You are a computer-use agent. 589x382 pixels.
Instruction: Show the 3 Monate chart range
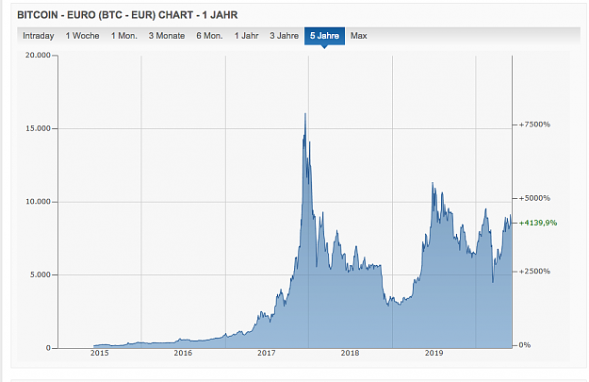(167, 36)
